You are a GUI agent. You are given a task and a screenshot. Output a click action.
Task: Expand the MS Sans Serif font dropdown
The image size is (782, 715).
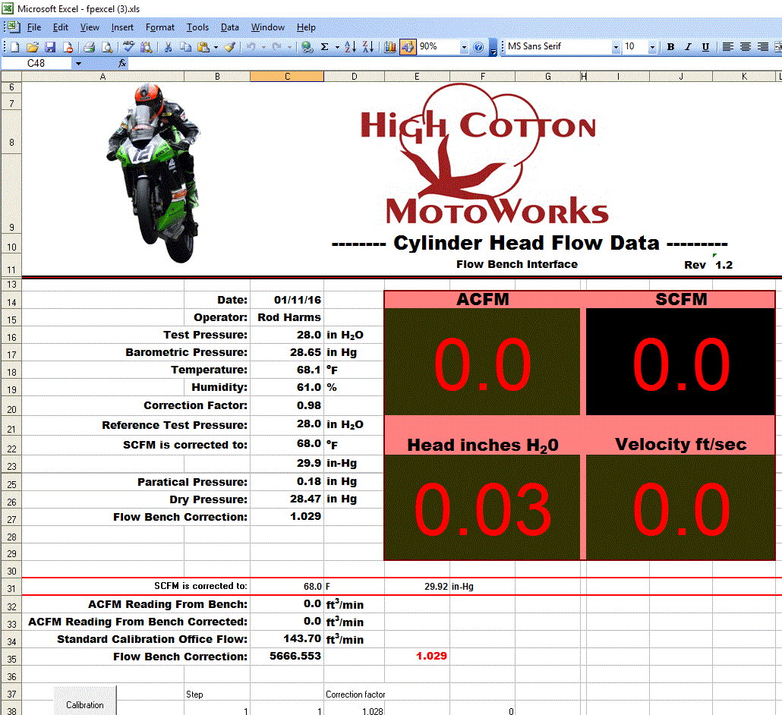(x=616, y=47)
